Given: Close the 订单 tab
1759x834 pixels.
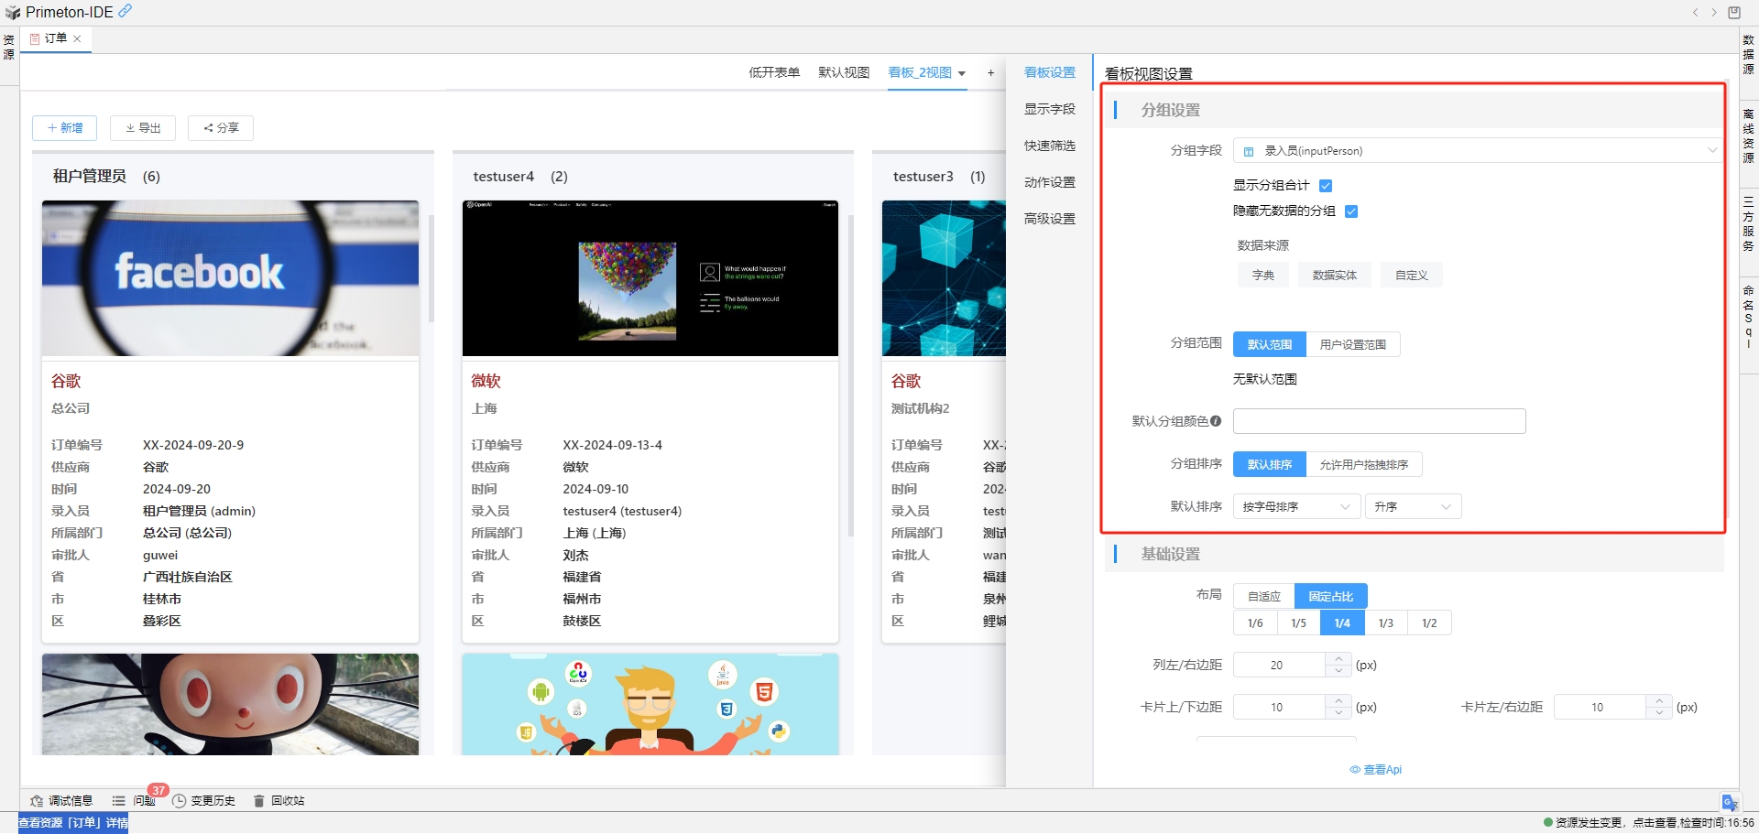Looking at the screenshot, I should point(78,38).
